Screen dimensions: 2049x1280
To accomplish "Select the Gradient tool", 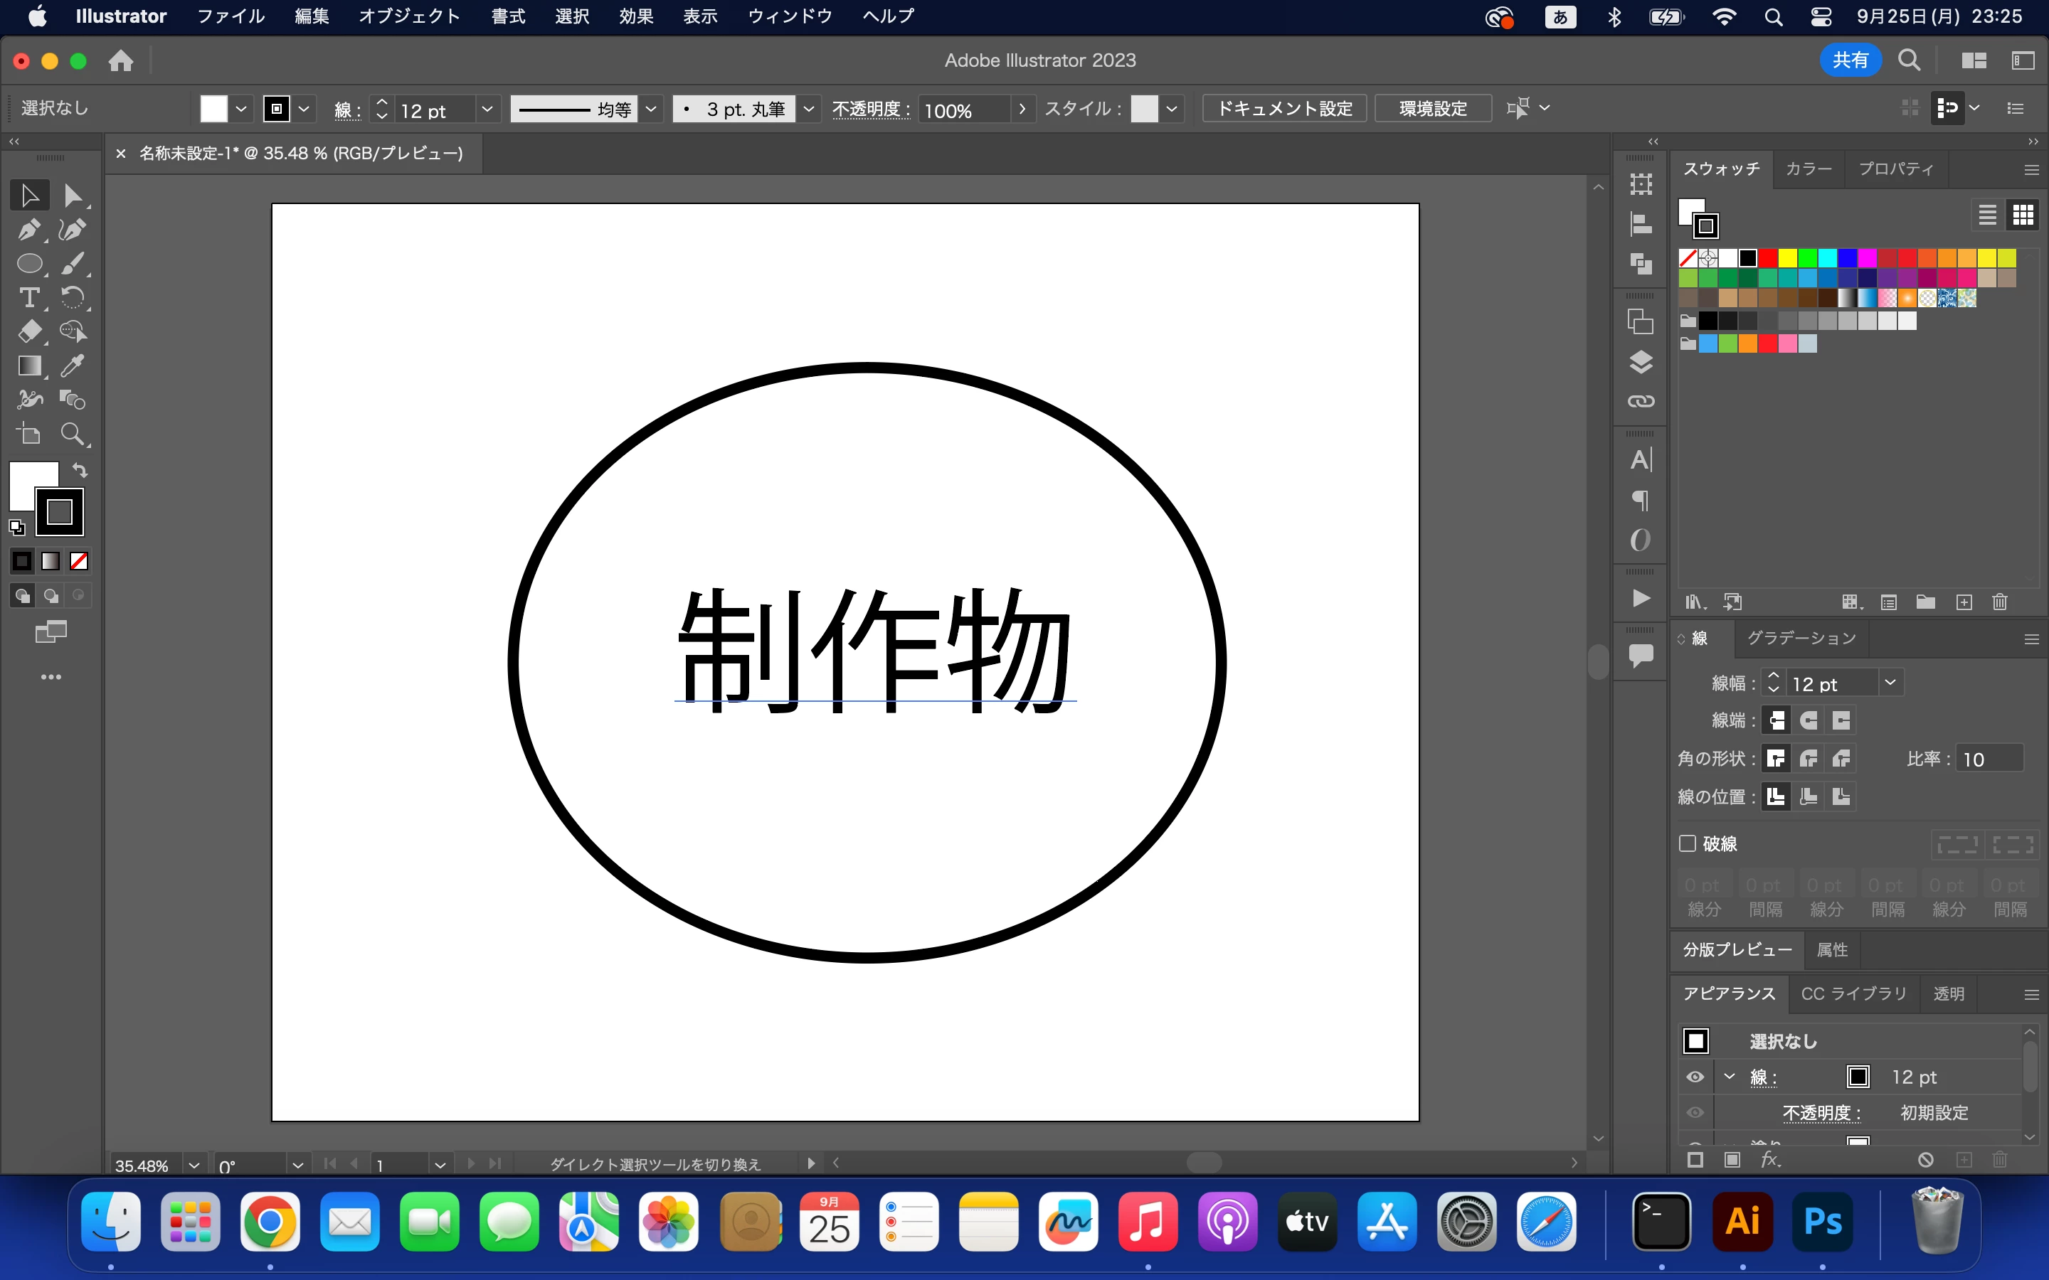I will click(x=28, y=366).
